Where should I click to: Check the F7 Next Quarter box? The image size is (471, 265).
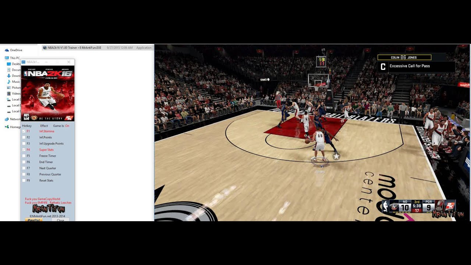click(24, 168)
